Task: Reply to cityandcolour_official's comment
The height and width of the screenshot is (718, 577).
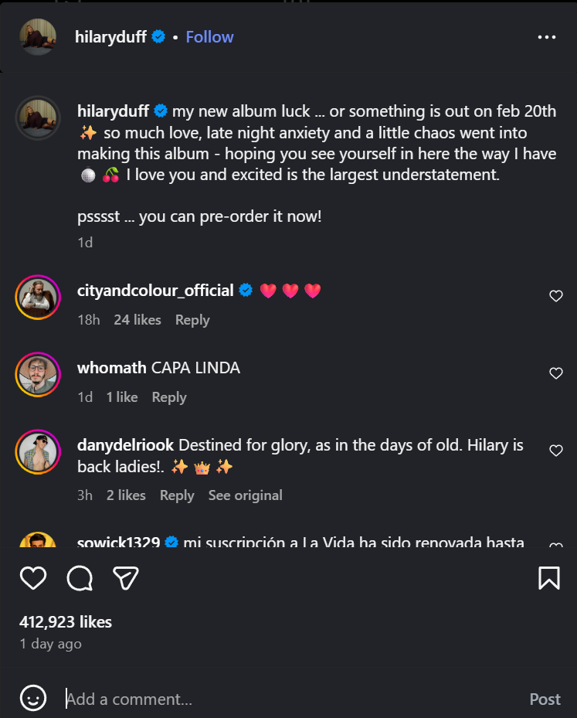Action: click(x=192, y=320)
